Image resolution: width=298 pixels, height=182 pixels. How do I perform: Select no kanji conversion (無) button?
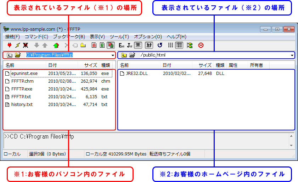tap(138, 45)
